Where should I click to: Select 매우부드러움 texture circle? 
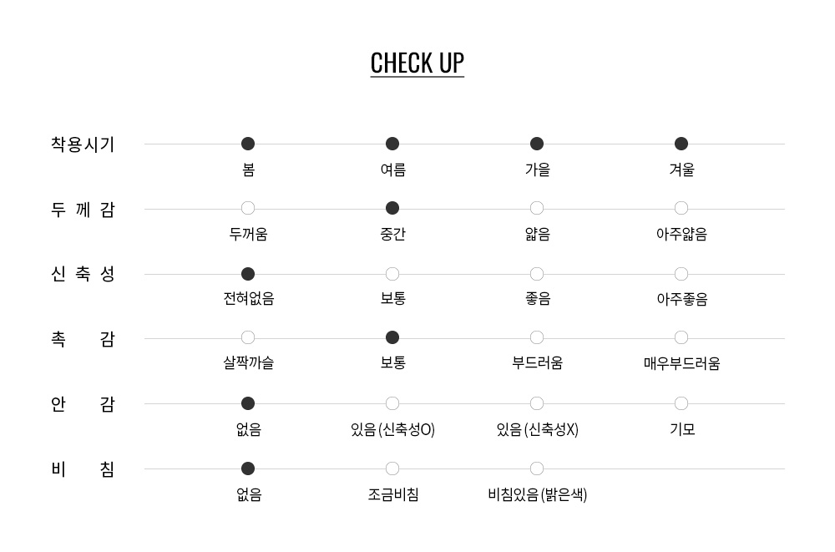[681, 337]
